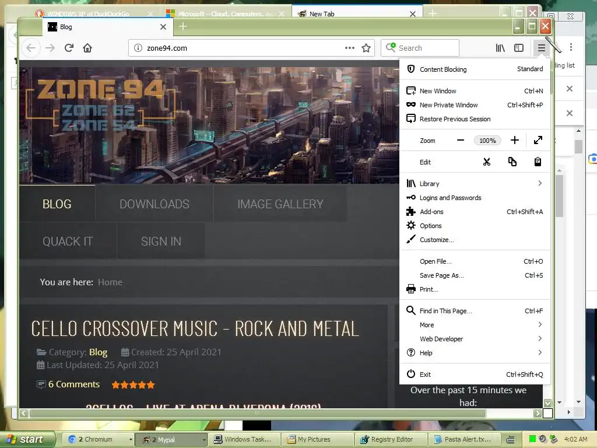The image size is (597, 448).
Task: Select Restore Previous Session
Action: coord(475,119)
